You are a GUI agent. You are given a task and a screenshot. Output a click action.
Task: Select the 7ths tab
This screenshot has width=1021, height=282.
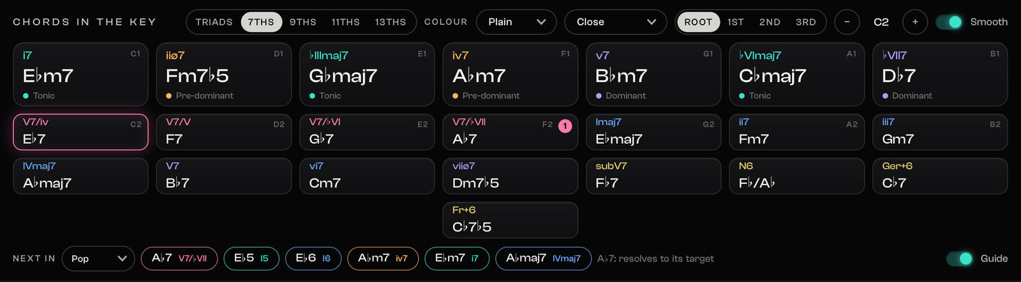pos(261,22)
